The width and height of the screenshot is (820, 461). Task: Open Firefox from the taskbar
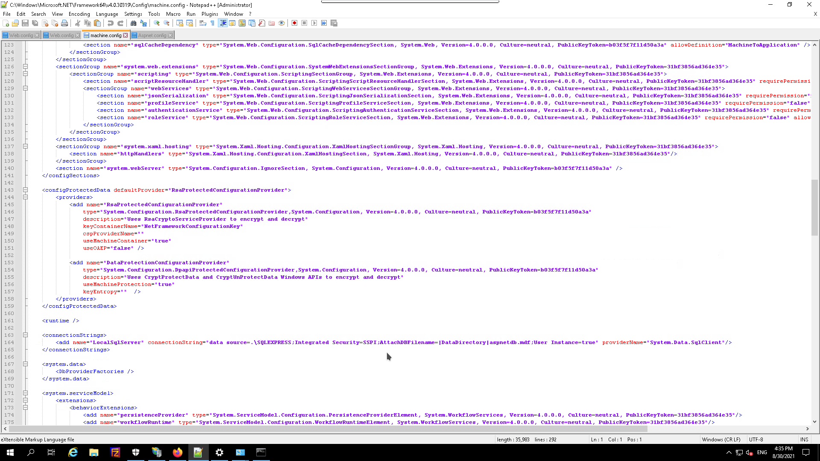click(x=178, y=452)
